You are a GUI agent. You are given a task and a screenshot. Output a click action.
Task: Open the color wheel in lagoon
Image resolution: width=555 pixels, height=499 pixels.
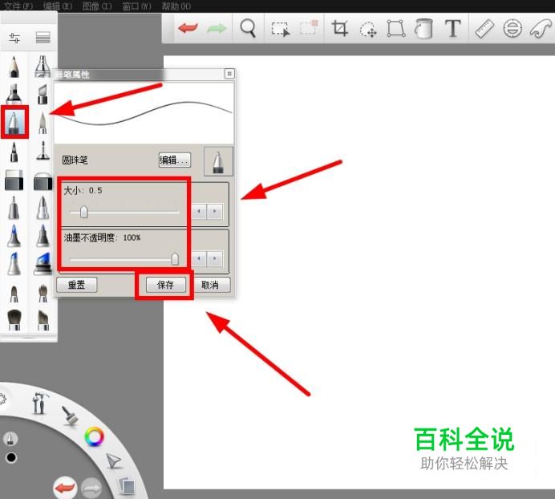point(94,436)
